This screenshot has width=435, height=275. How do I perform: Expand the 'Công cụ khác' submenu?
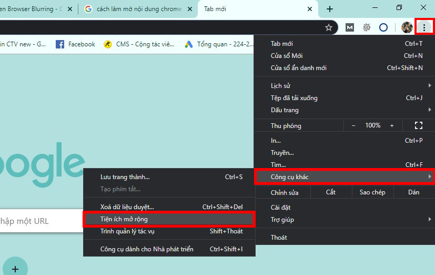coord(345,177)
